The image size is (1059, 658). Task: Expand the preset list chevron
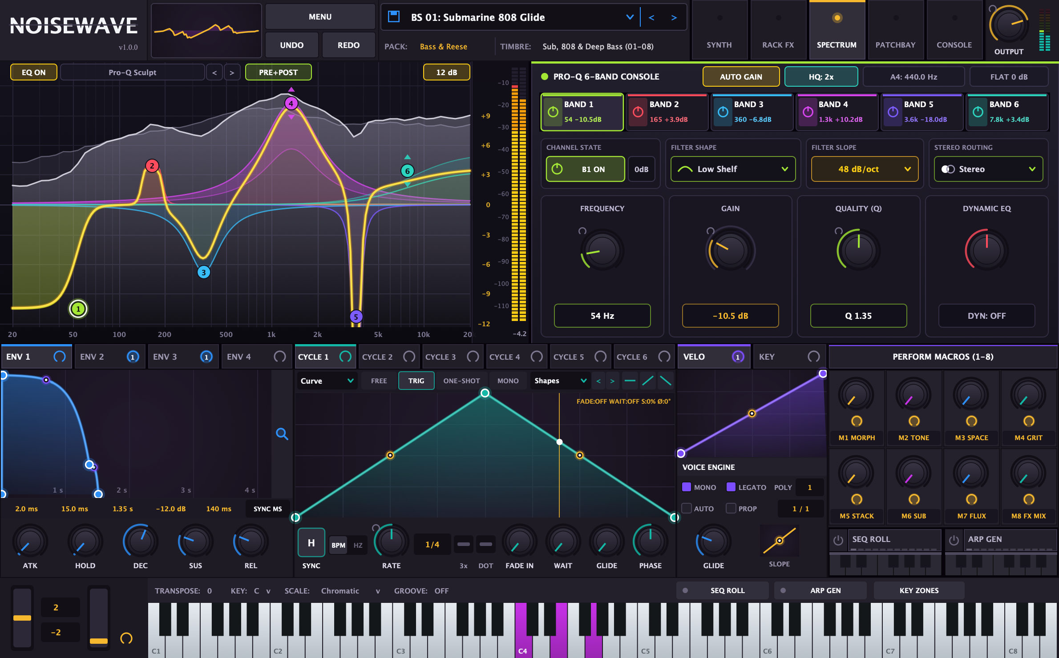[630, 17]
